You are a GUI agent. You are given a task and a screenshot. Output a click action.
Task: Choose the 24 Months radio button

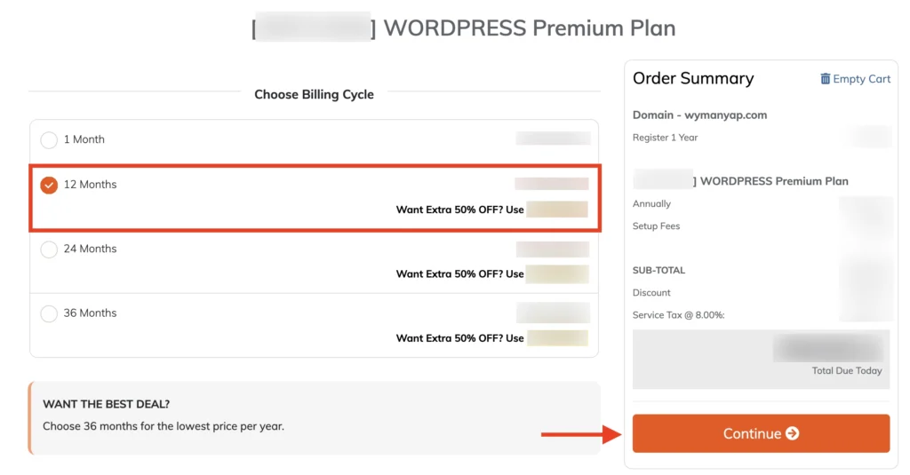[x=49, y=249]
